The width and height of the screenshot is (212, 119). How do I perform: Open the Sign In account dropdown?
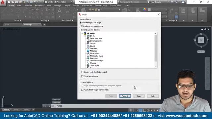point(169,2)
